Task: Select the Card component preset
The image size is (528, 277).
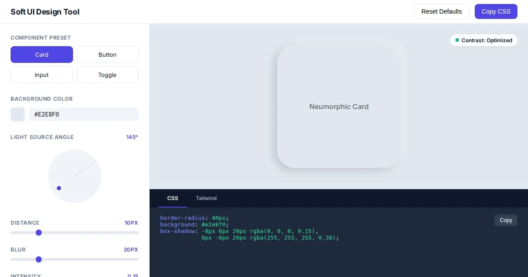Action: pos(42,55)
